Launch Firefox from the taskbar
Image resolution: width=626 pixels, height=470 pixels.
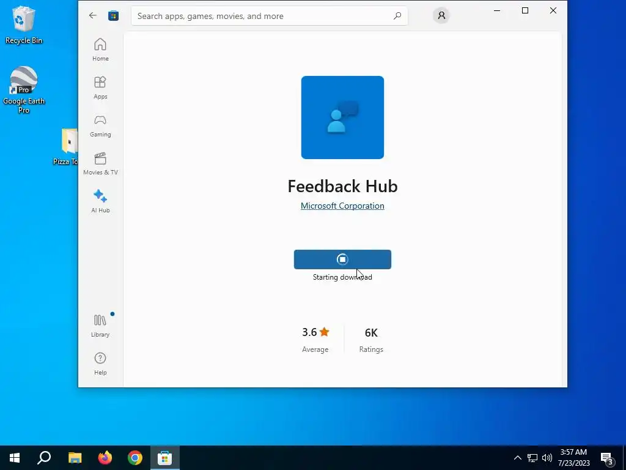click(x=105, y=458)
